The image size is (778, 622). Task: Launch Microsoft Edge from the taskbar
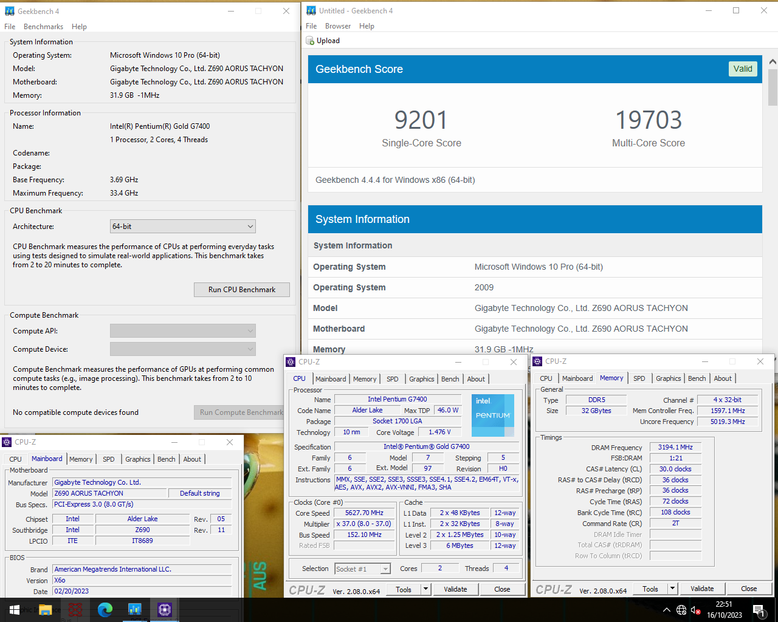105,610
